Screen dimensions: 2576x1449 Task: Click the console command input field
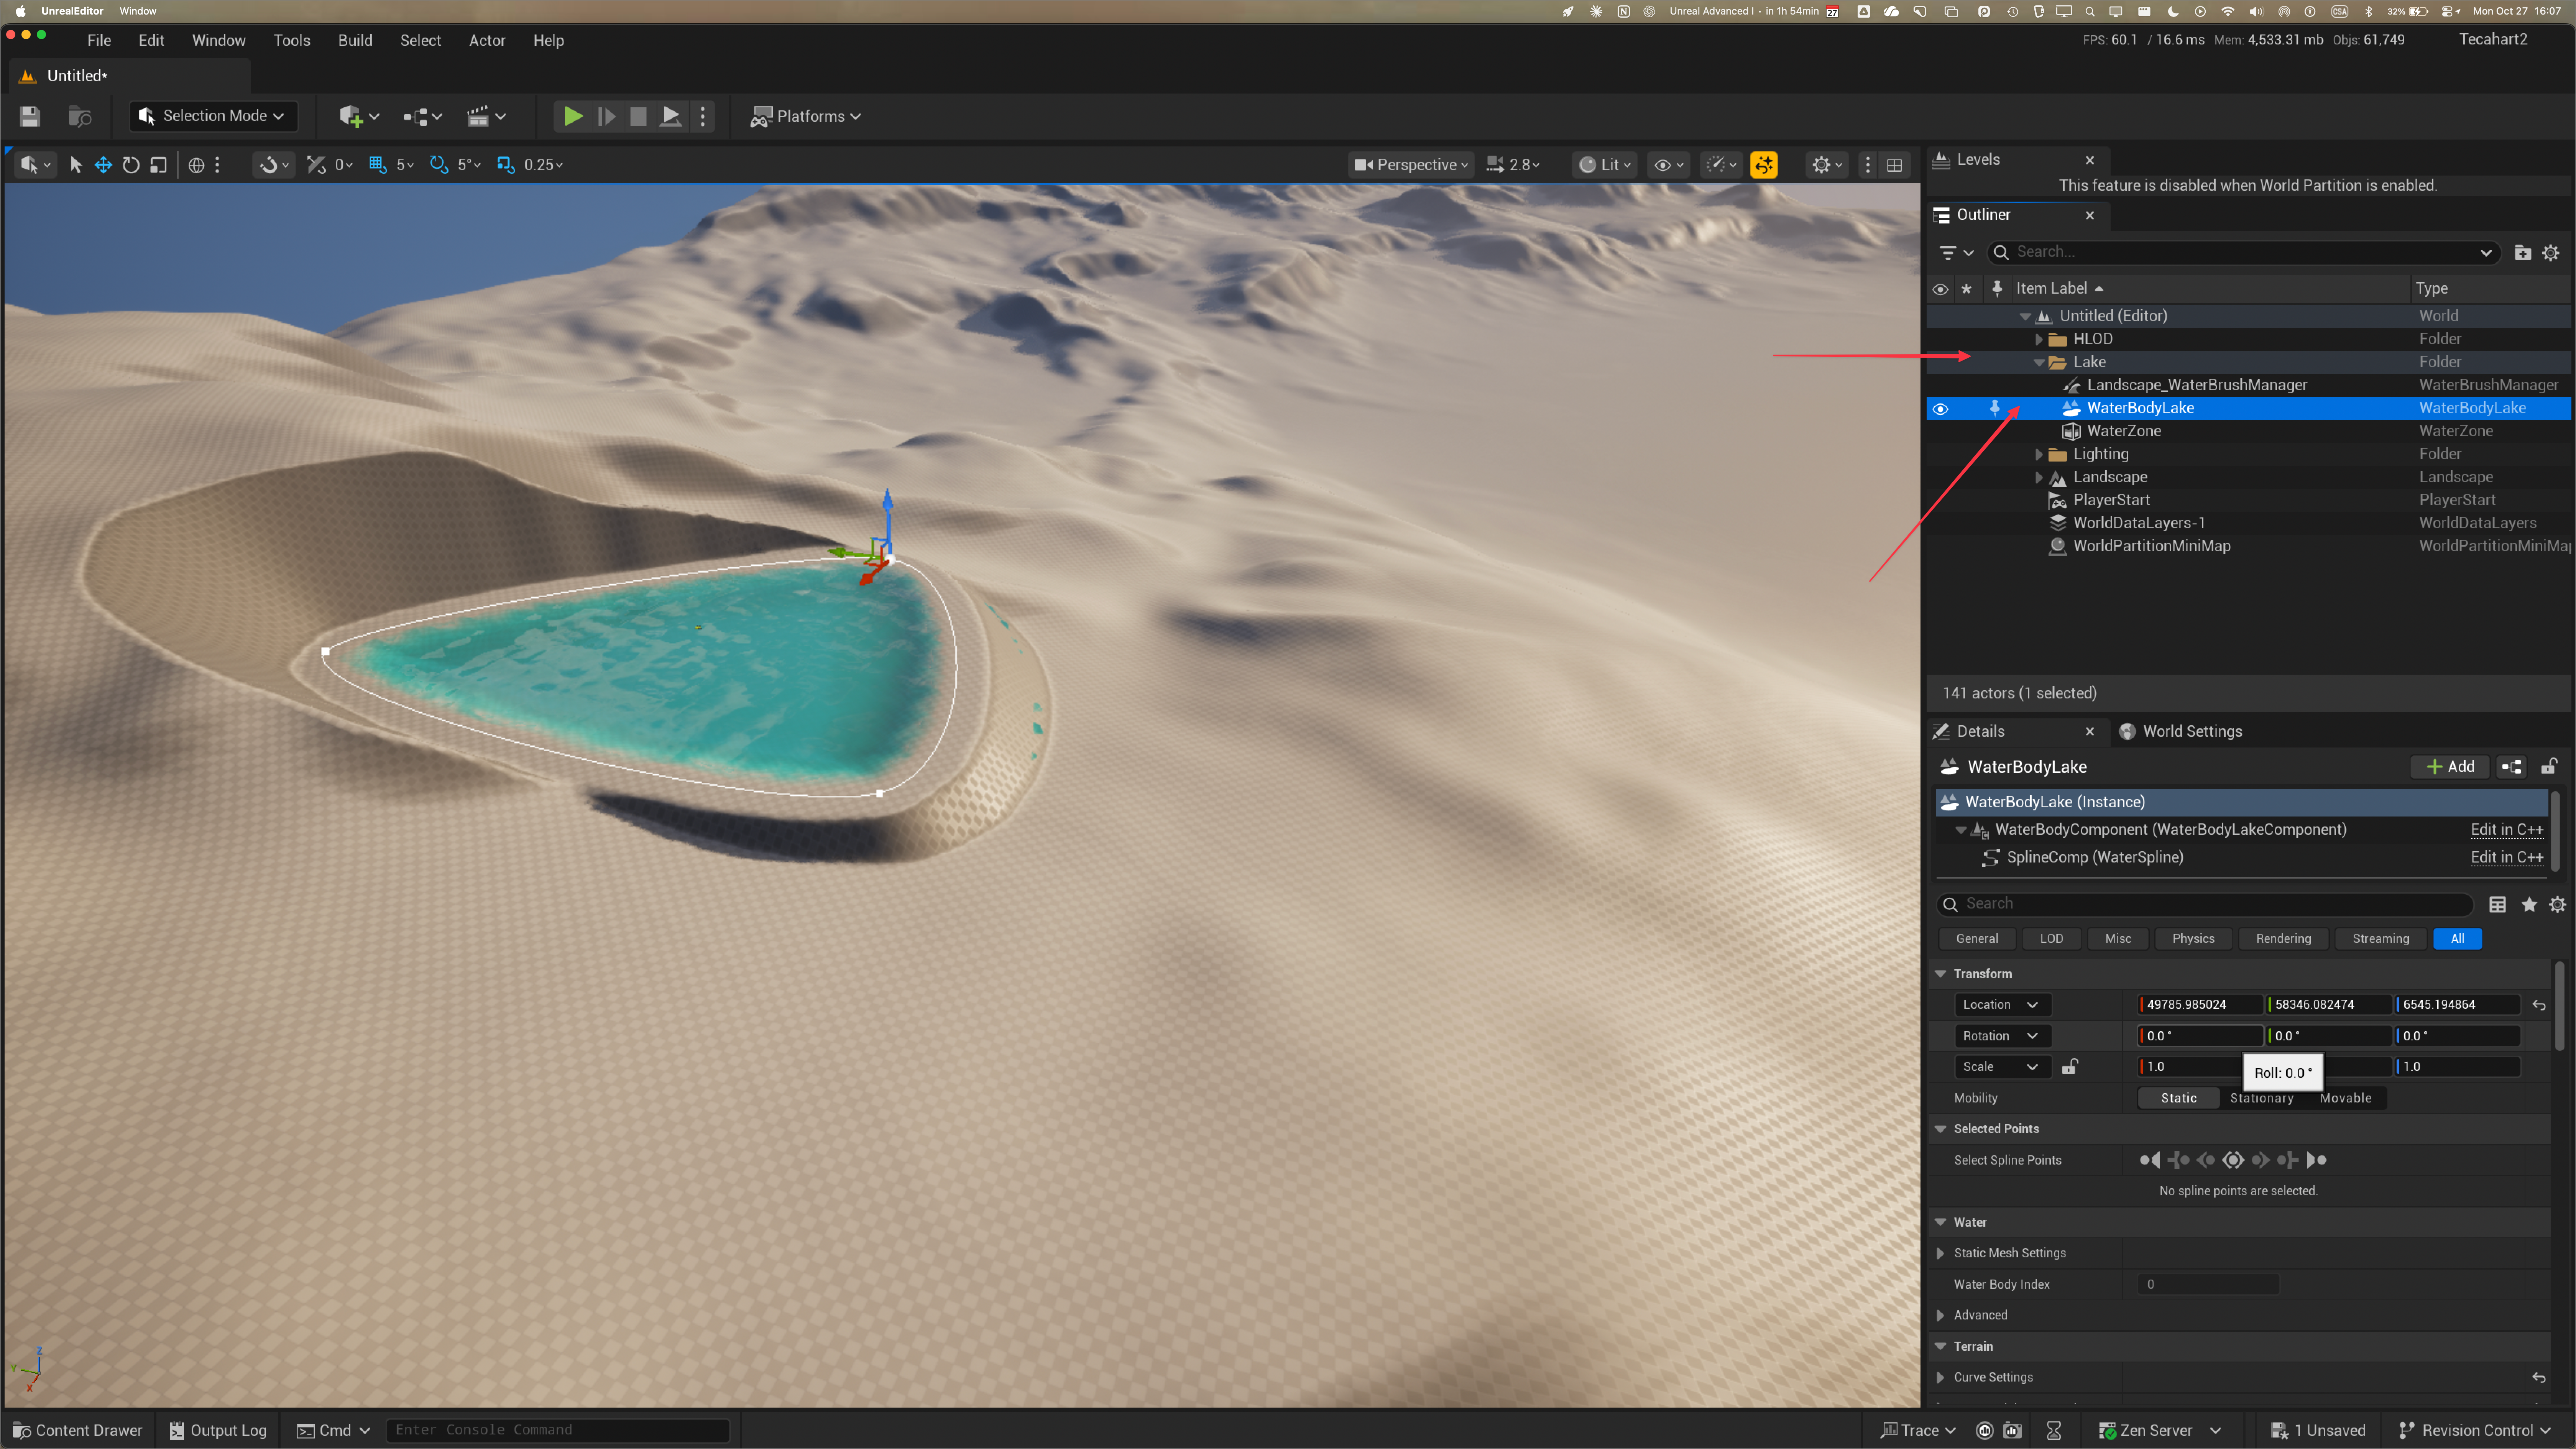coord(558,1431)
